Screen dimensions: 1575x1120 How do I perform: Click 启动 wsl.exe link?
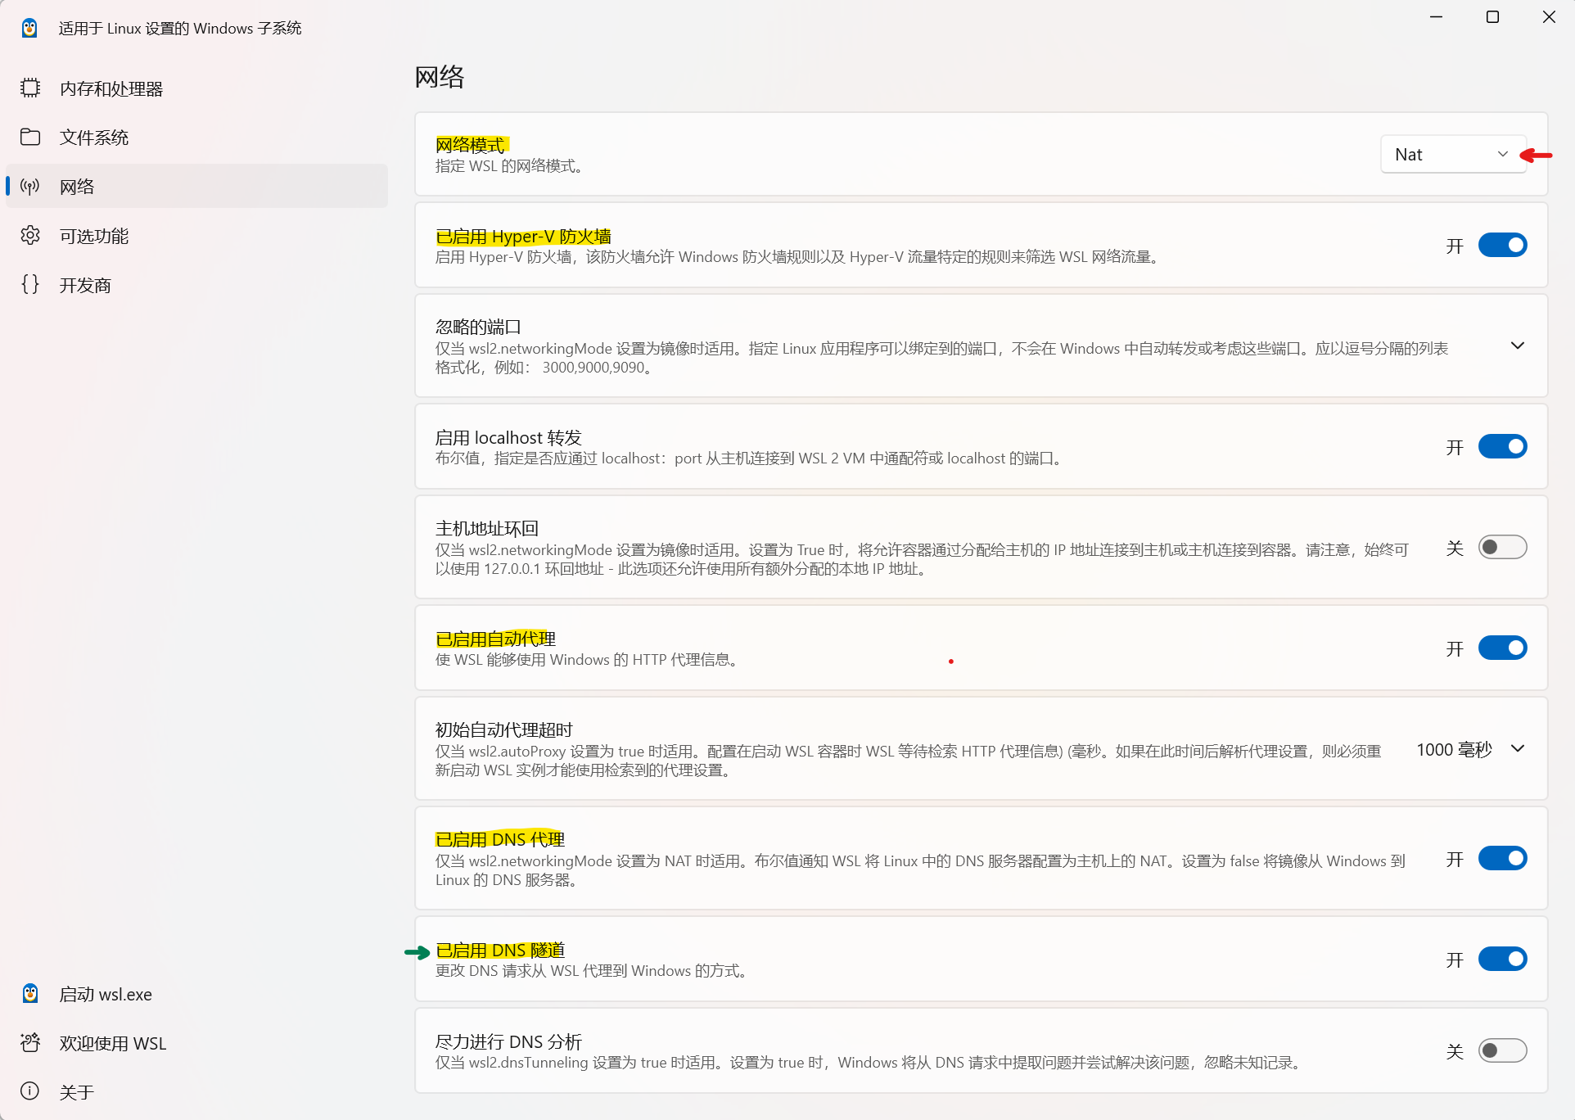point(106,994)
